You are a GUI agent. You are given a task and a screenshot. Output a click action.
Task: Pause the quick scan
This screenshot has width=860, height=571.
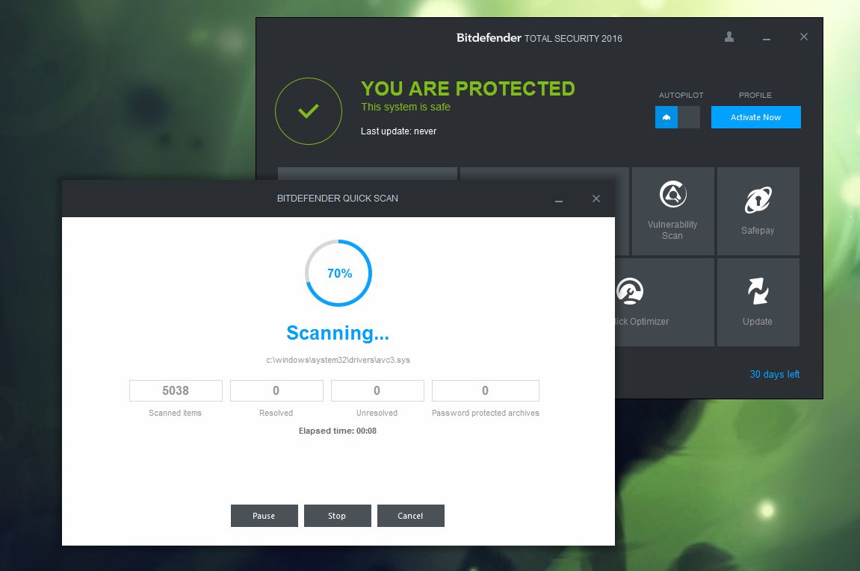[264, 516]
